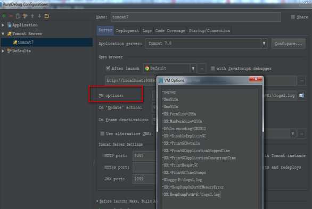Click the VM options field ending E:\logs2.log
Viewport: 312px width, 209px height.
pos(280,96)
